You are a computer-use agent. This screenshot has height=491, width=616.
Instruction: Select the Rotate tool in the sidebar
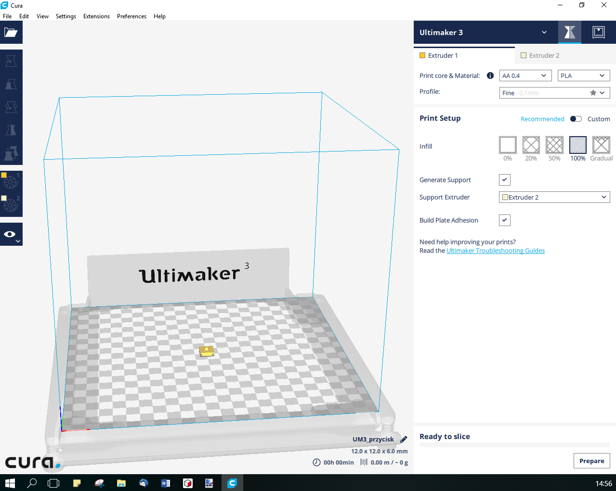click(x=11, y=107)
